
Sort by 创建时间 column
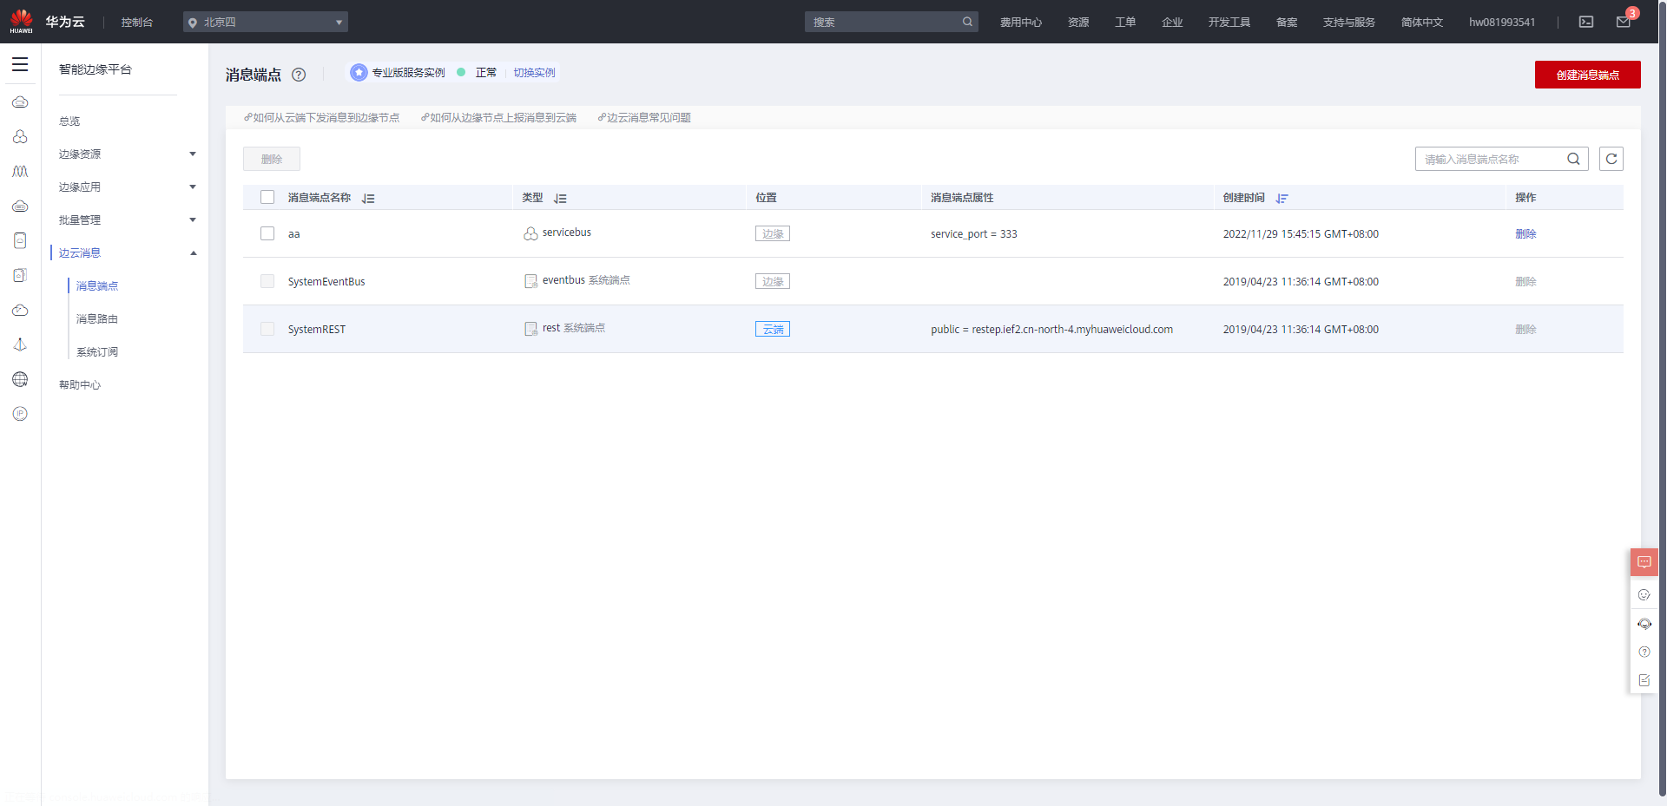[1282, 199]
